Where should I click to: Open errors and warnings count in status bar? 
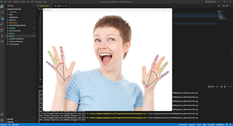tap(15, 125)
